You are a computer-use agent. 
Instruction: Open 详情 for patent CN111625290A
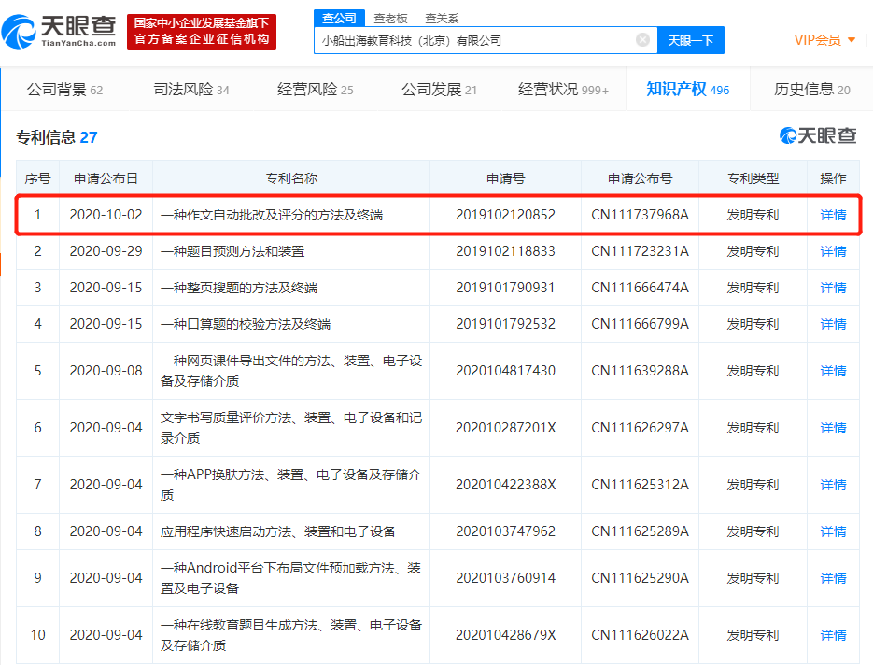point(833,578)
